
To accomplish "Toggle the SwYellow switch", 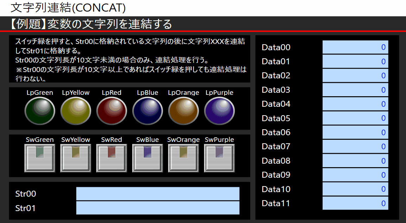I will (75, 157).
